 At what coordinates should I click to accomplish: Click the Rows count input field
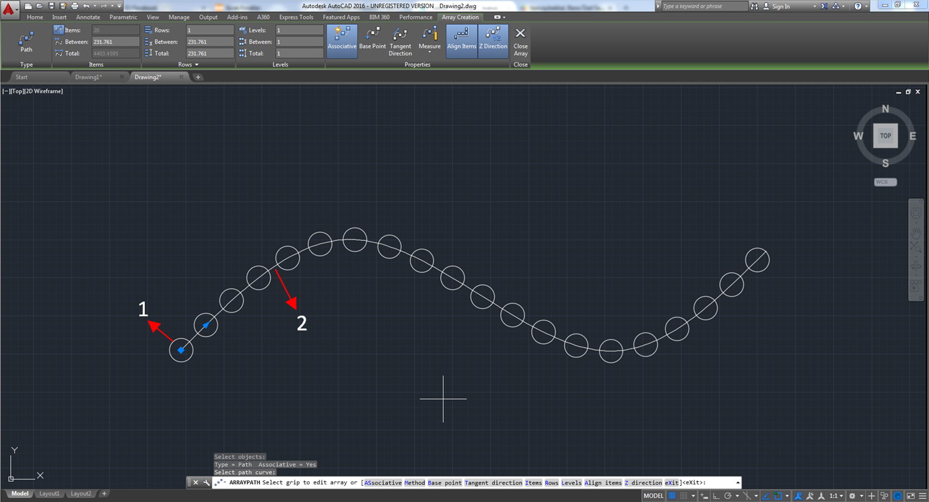pos(210,30)
